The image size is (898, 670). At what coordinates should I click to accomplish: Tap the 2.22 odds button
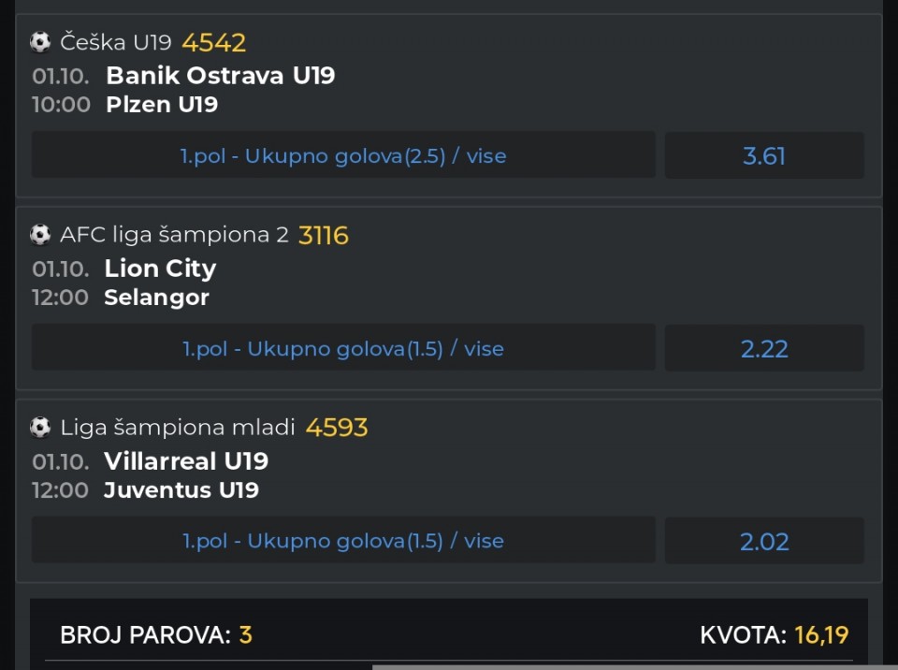point(764,348)
